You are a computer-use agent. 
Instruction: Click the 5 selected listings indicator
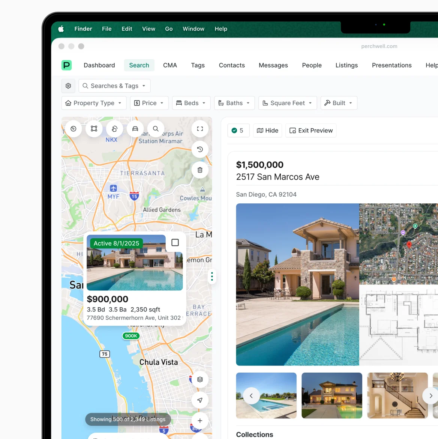pyautogui.click(x=238, y=131)
